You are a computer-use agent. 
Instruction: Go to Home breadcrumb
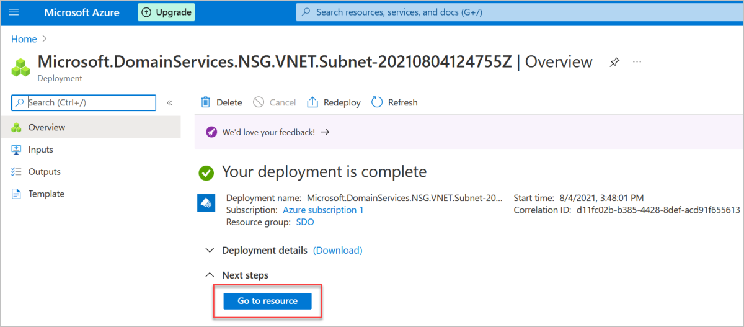24,39
